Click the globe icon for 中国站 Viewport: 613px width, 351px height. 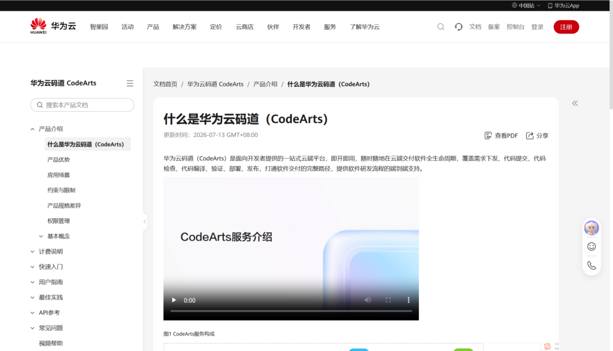(x=514, y=5)
